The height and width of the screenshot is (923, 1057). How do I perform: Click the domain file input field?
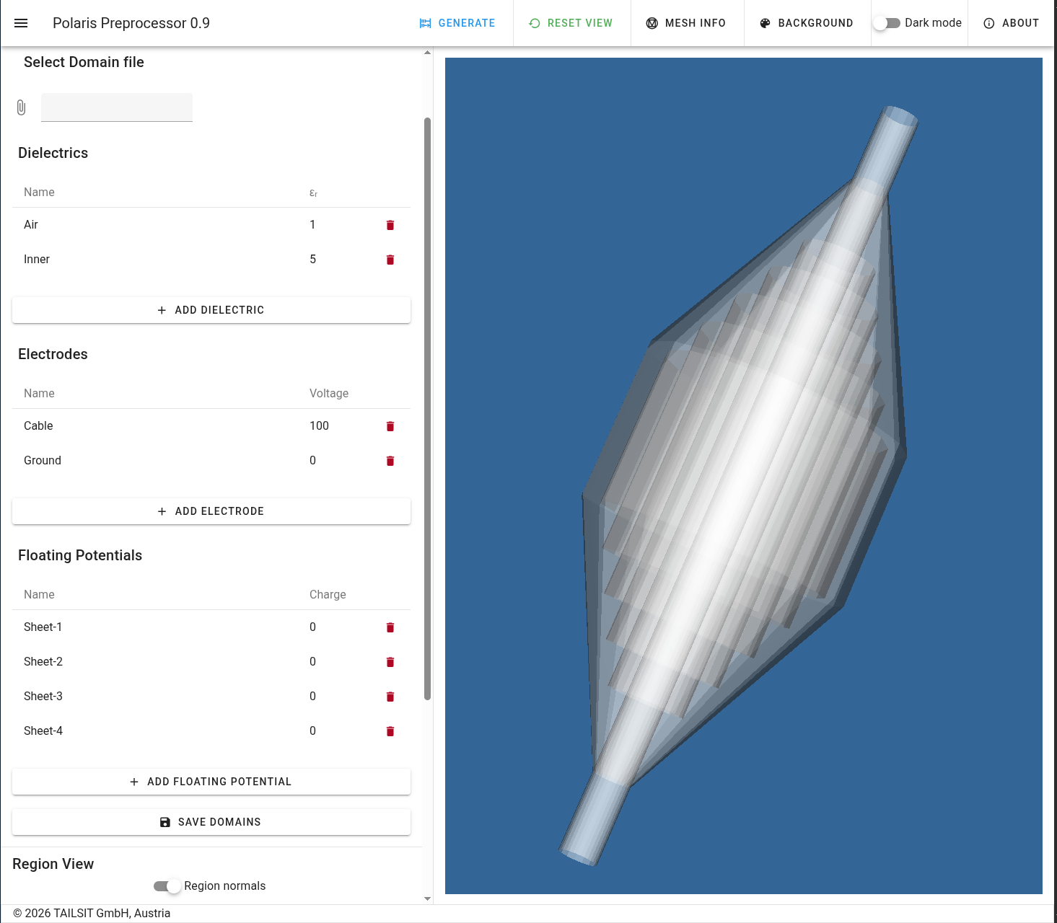[117, 107]
